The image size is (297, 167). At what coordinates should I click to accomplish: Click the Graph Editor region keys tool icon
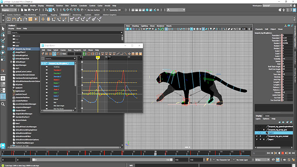(x=54, y=54)
